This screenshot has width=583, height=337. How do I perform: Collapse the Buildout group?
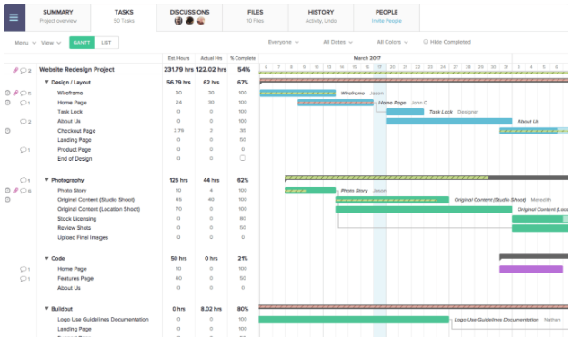coord(46,309)
